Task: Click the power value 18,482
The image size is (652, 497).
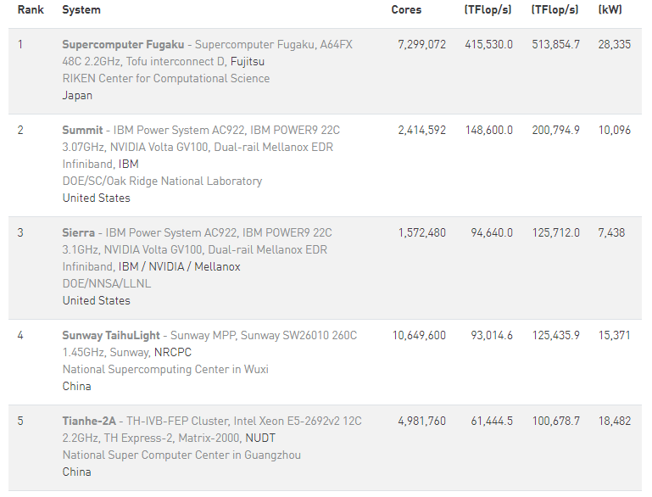Action: (x=614, y=421)
